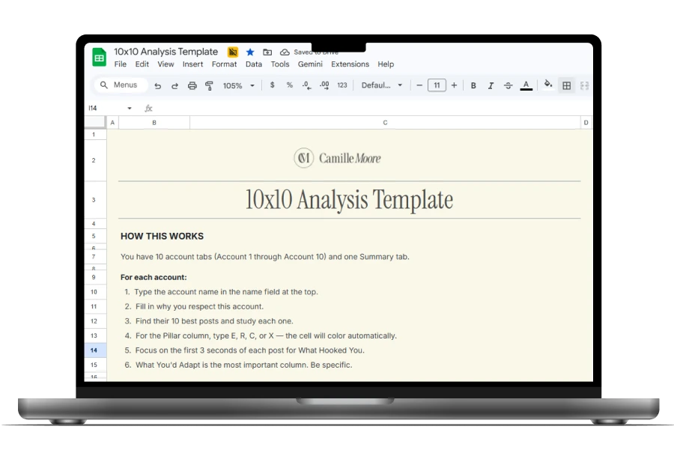Click 'Fill in why you respect' cell
The width and height of the screenshot is (674, 459).
coord(194,306)
